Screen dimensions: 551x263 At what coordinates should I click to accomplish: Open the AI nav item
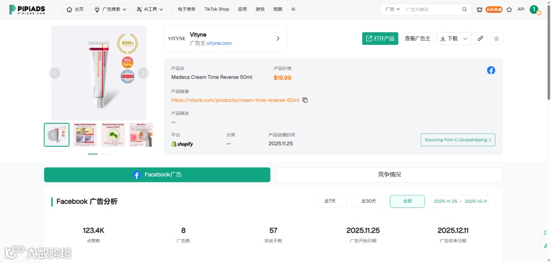[x=293, y=10]
